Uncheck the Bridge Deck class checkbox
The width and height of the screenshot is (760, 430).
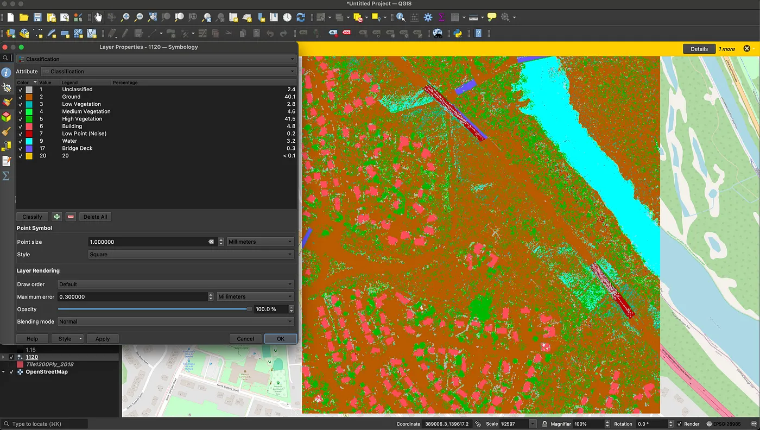pyautogui.click(x=20, y=148)
